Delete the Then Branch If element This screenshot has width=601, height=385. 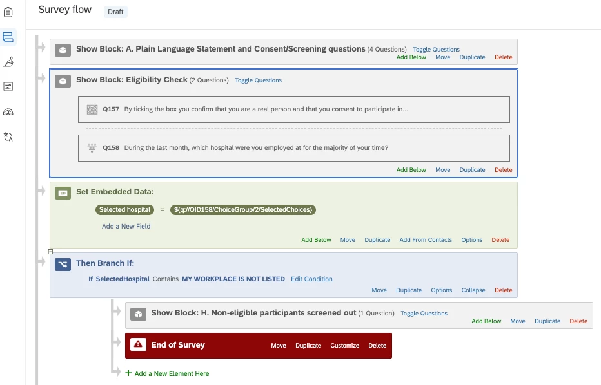click(503, 290)
